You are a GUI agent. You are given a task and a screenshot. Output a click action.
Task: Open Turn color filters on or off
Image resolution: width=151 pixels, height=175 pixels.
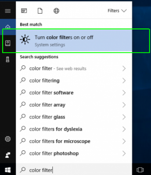pyautogui.click(x=74, y=41)
